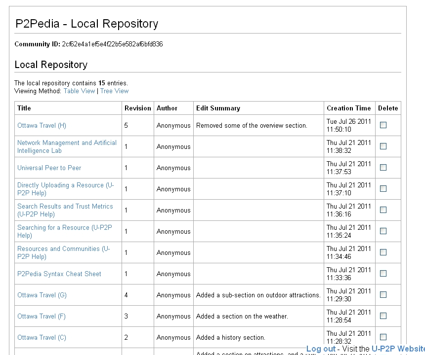425x355 pixels.
Task: Open the Ottawa Travel (C) article
Action: click(x=42, y=338)
